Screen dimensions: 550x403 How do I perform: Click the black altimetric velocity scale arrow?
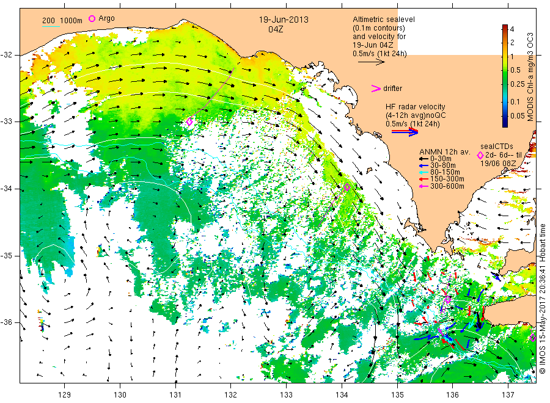pyautogui.click(x=372, y=62)
